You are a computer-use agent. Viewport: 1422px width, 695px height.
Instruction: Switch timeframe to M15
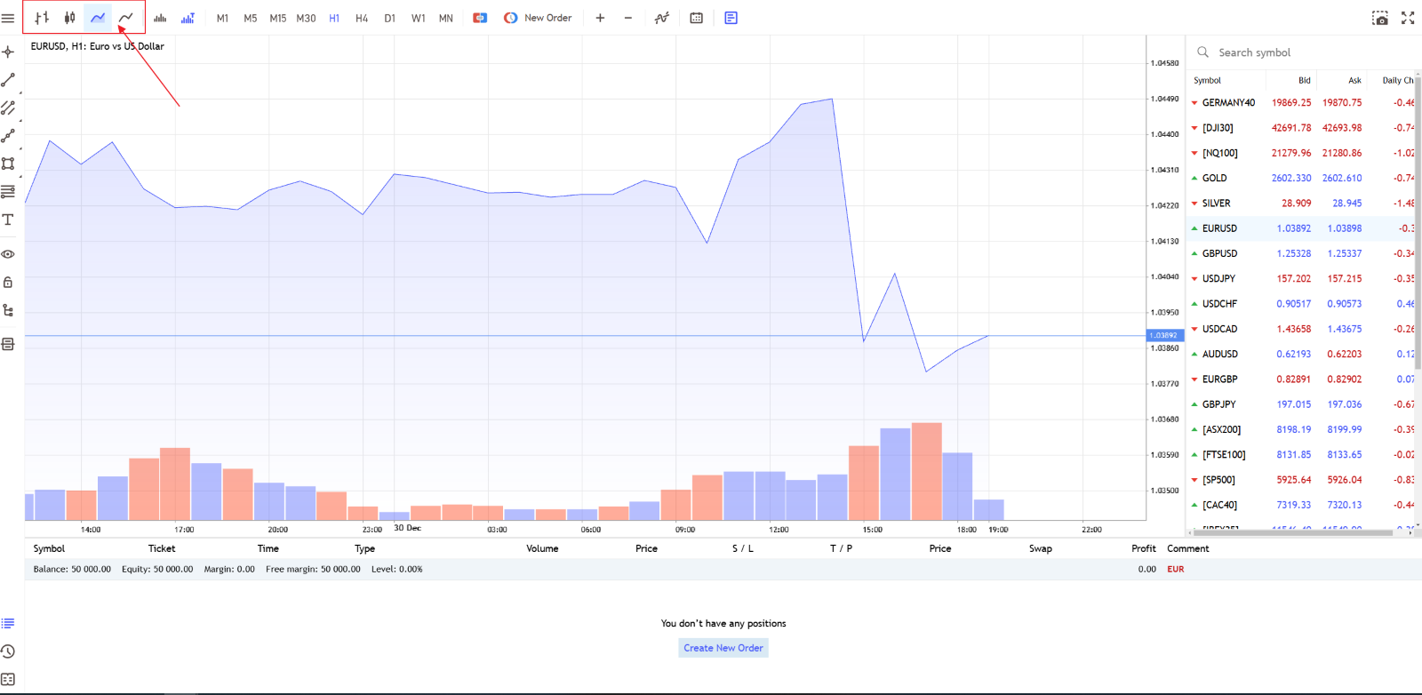coord(278,18)
